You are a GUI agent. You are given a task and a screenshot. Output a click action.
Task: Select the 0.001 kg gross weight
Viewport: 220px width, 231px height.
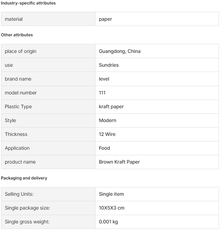109,222
